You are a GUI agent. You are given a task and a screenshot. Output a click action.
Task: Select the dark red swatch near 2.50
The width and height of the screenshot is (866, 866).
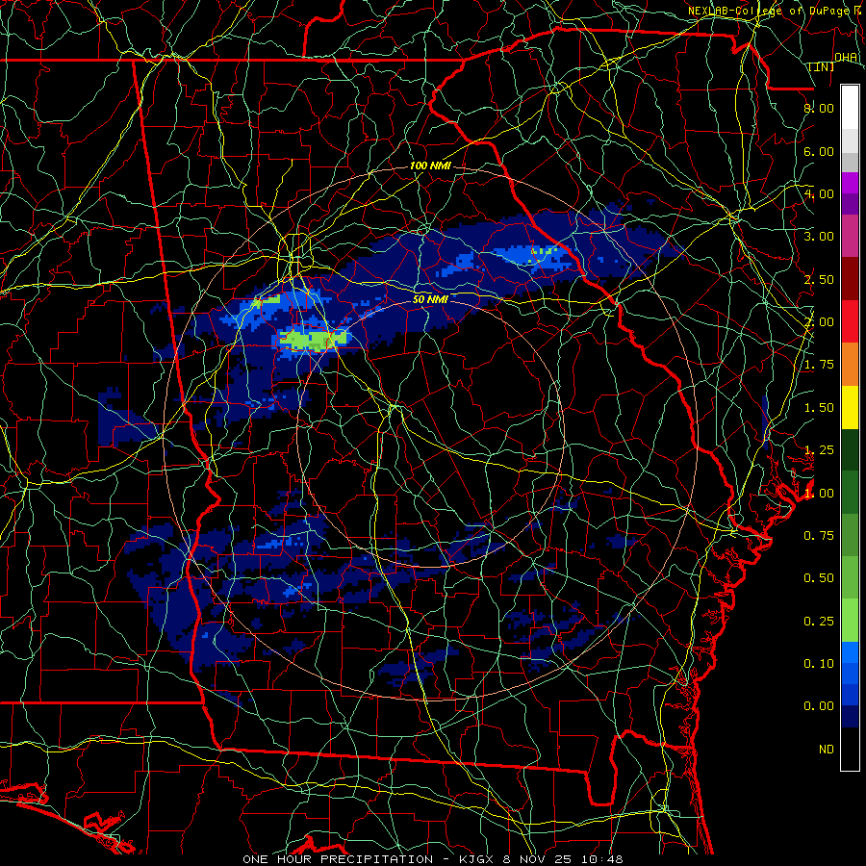tap(850, 279)
